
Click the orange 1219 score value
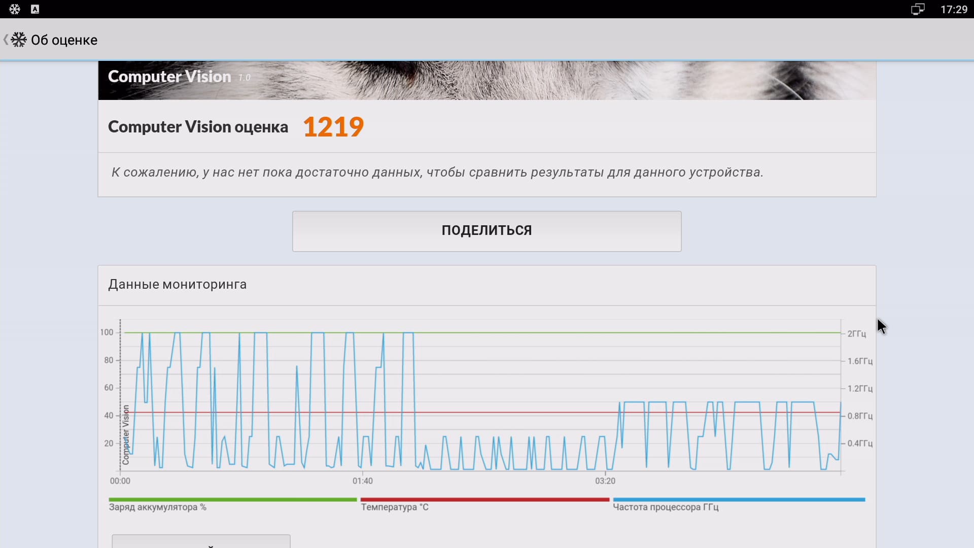333,126
